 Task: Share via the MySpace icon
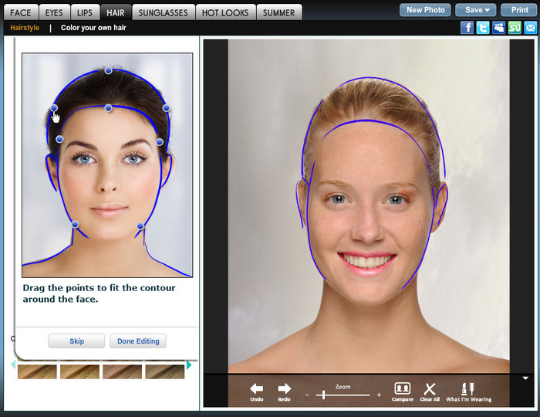click(x=498, y=28)
